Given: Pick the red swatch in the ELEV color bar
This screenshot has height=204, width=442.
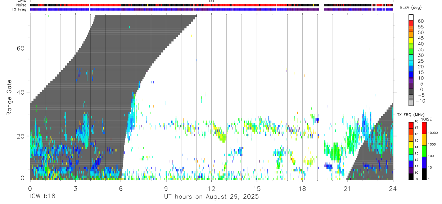Looking at the screenshot, I should 411,23.
